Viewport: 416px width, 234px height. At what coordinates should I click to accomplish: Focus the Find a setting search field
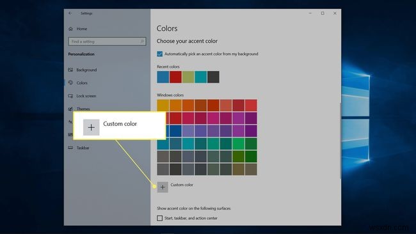(x=107, y=42)
